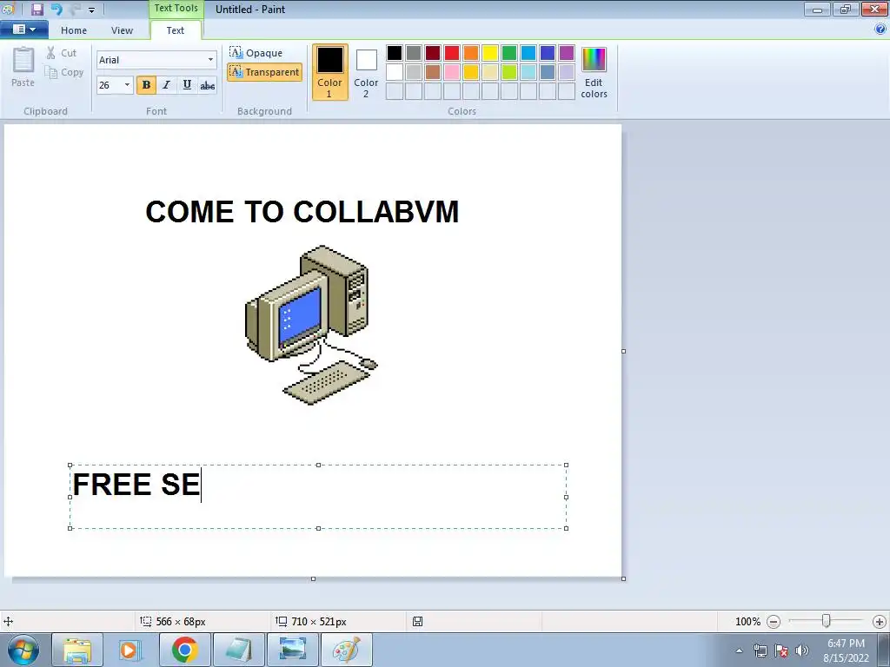
Task: Click the Text Tools contextual tab header
Action: tap(176, 9)
